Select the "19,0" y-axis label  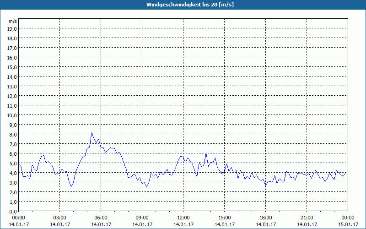(12, 29)
